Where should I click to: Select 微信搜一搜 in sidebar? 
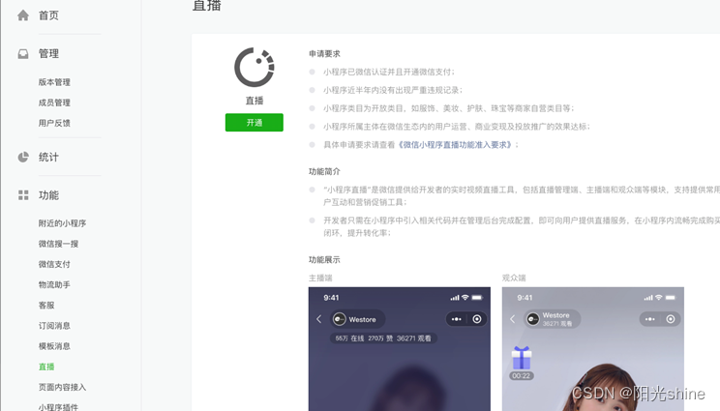(x=58, y=244)
